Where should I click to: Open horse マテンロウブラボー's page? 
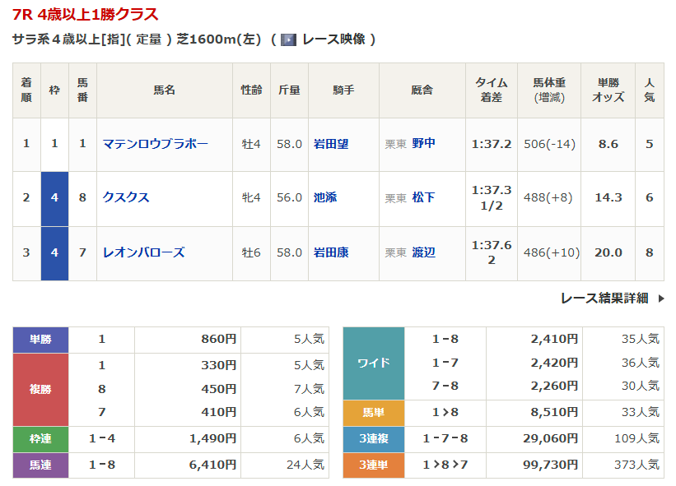tap(155, 144)
